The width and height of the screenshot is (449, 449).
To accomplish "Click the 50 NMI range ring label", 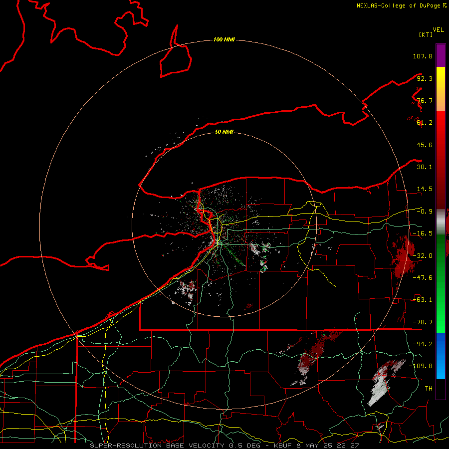I will pos(224,132).
